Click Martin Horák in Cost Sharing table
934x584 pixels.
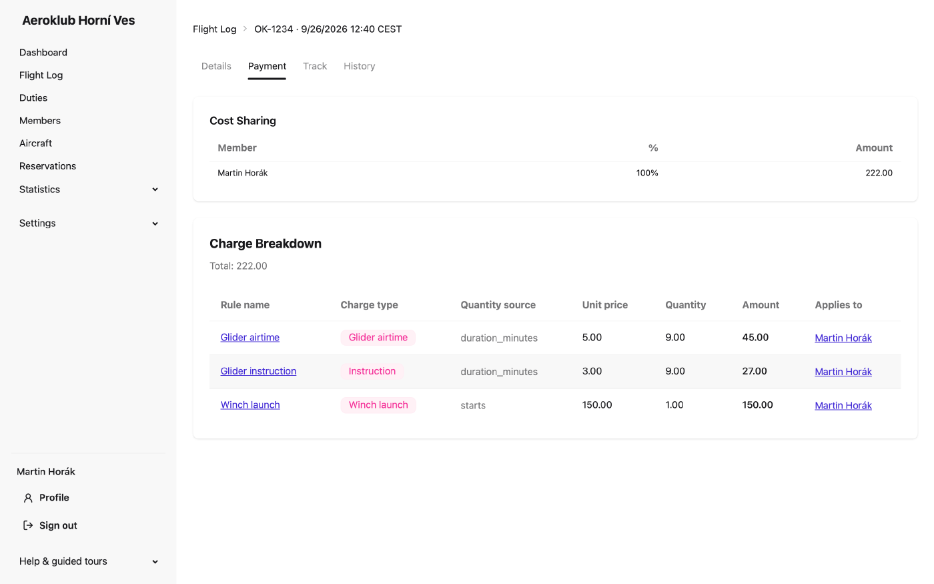click(x=243, y=173)
